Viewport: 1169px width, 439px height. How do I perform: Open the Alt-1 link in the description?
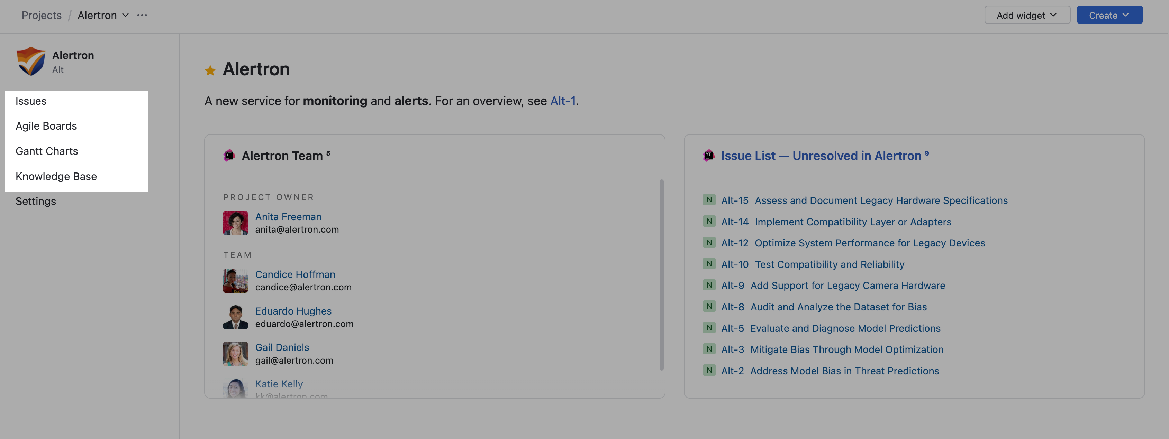click(563, 101)
